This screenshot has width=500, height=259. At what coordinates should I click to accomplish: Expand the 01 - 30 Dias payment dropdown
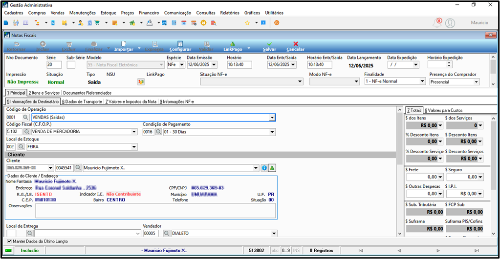(x=272, y=132)
